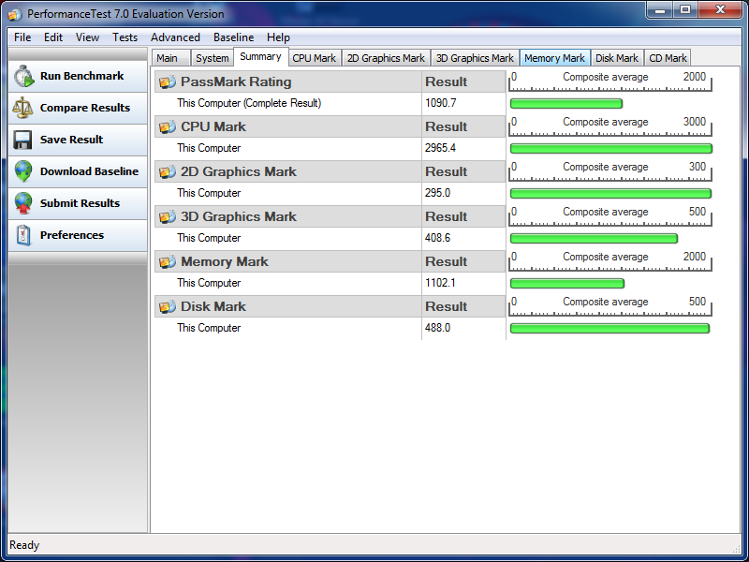Click the icon beside Disk Mark heading
The image size is (749, 562).
pos(168,307)
